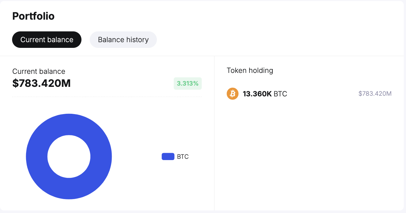406x213 pixels.
Task: Click the $783.420M balance amount
Action: tap(41, 83)
